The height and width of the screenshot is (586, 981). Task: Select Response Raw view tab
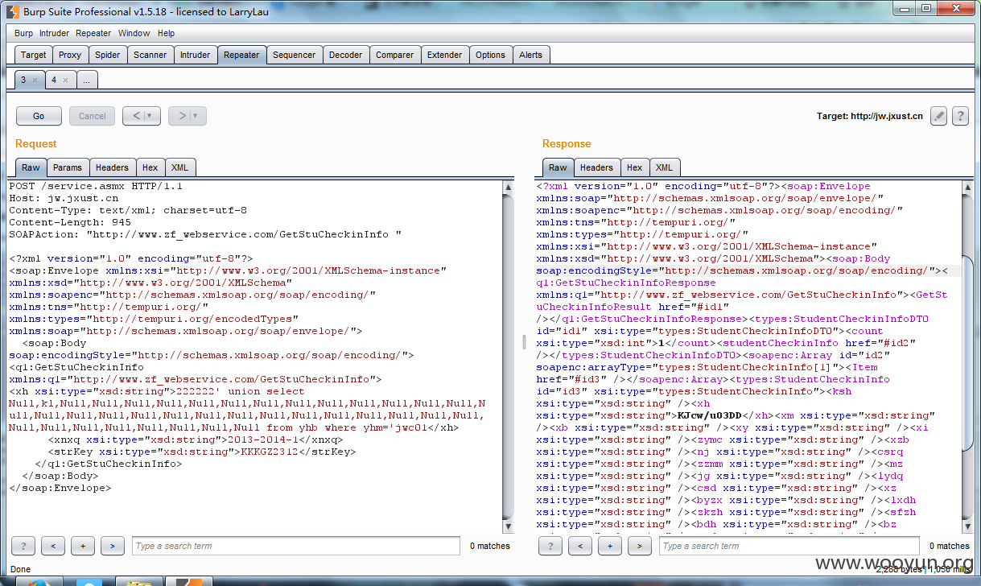pyautogui.click(x=558, y=167)
